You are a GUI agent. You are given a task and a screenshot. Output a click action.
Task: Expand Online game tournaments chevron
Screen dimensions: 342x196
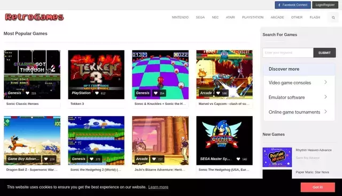coord(325,112)
